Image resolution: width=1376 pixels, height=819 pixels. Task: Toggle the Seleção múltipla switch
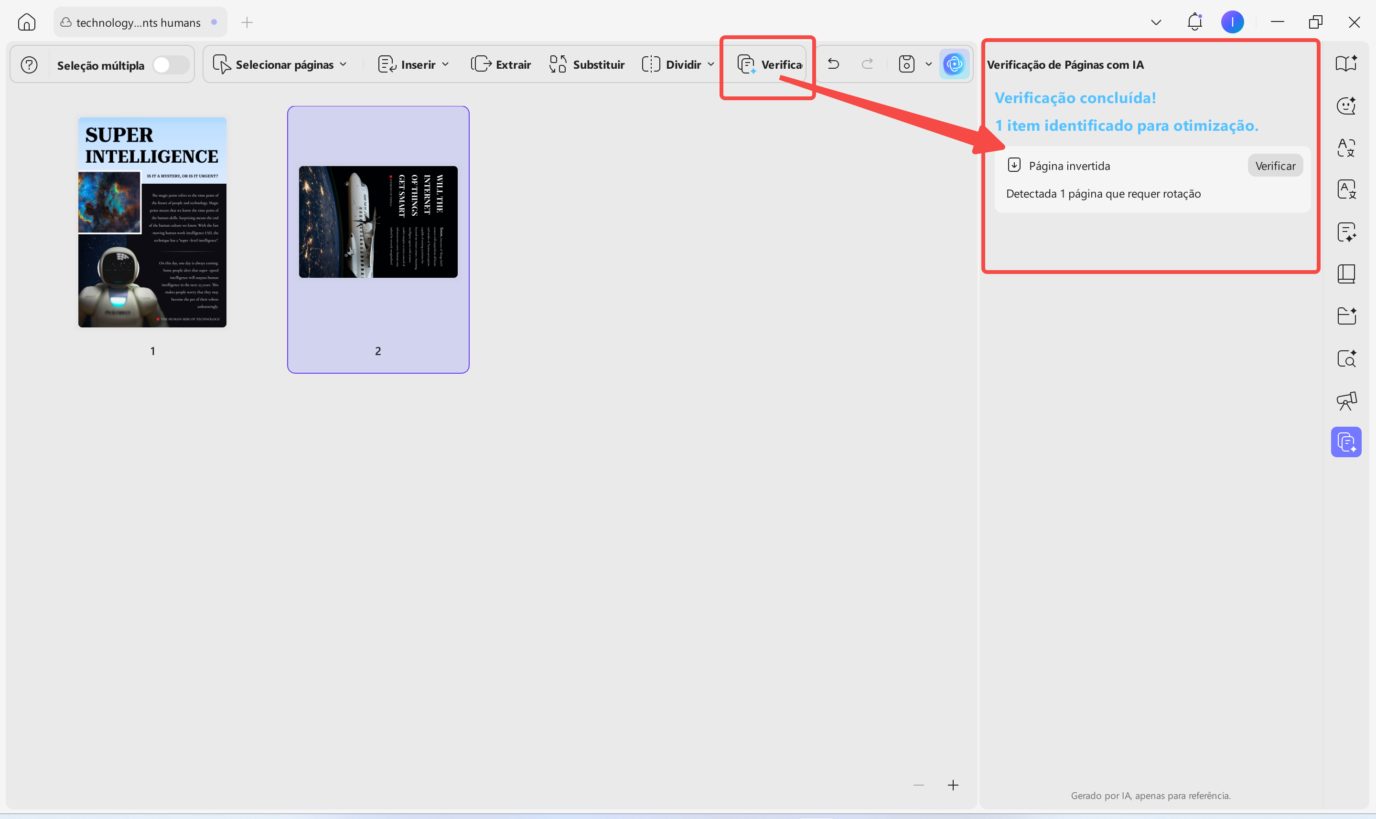click(x=170, y=65)
